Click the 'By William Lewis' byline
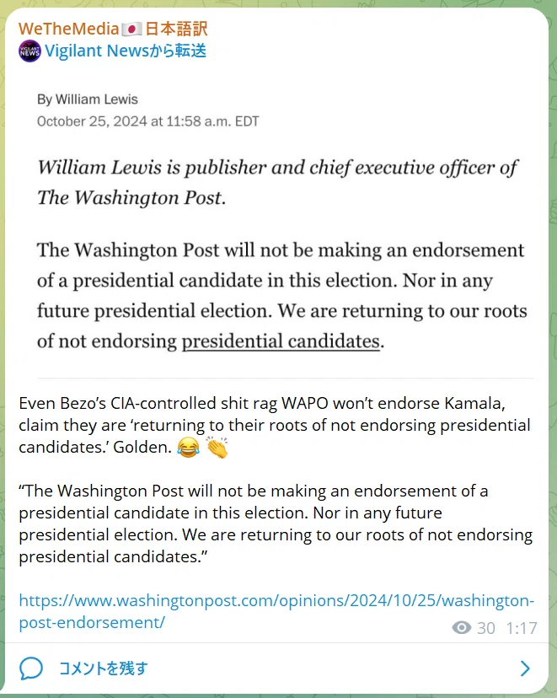557x698 pixels. (87, 99)
